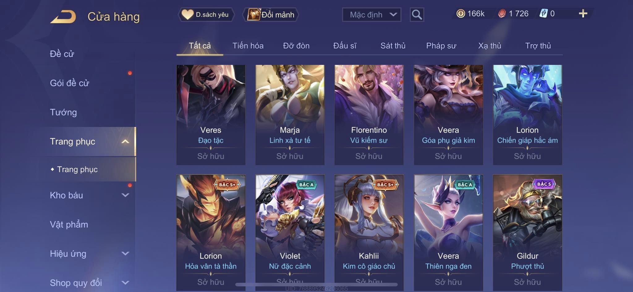Expand the Shop quy đổi section
This screenshot has height=292, width=633.
click(125, 282)
